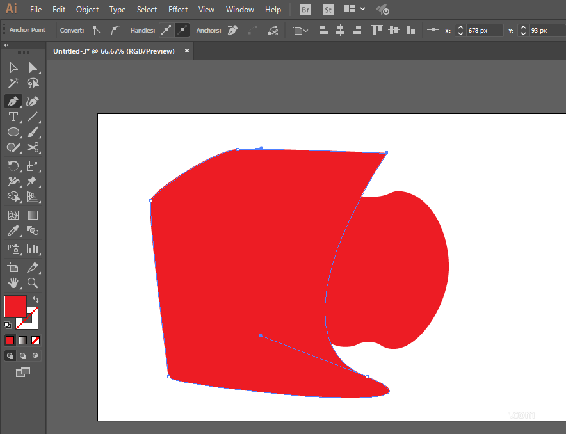This screenshot has height=434, width=566.
Task: Select the Direct Selection tool
Action: pyautogui.click(x=33, y=68)
